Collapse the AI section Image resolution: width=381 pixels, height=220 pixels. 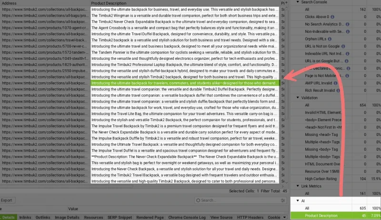click(298, 201)
